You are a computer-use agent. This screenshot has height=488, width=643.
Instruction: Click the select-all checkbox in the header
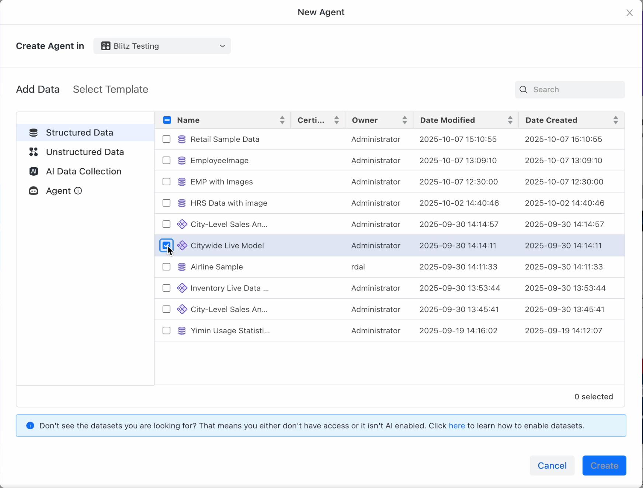click(x=167, y=120)
